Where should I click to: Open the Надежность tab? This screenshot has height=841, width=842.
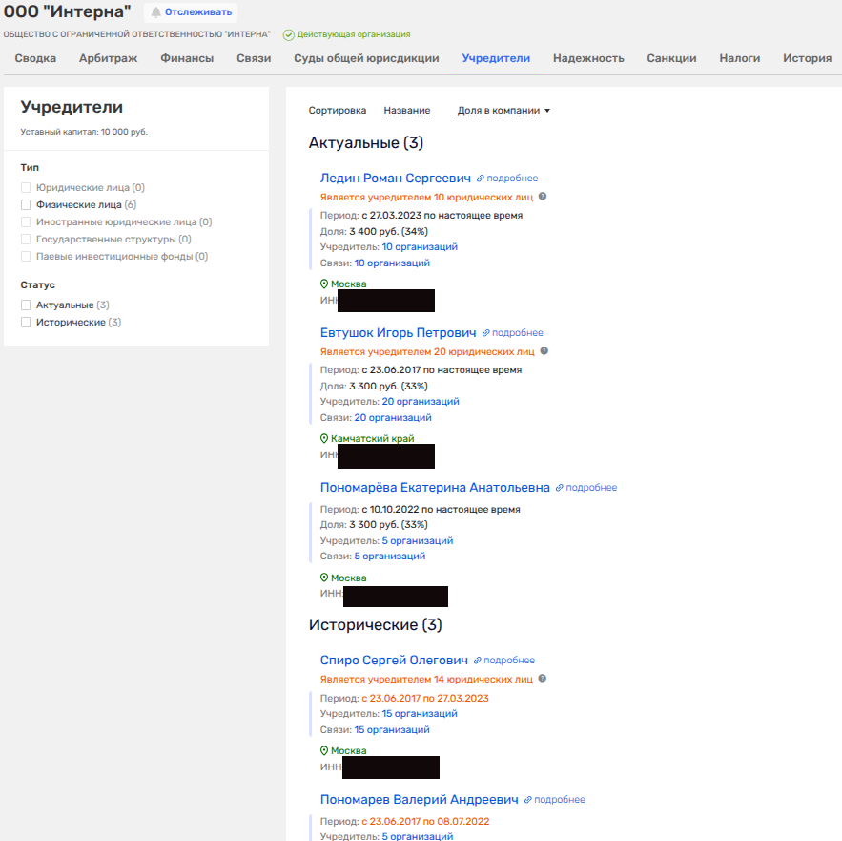tap(588, 58)
